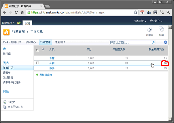174x123 pixels.
Task: Open the 请假单 list link
Action: 7,73
